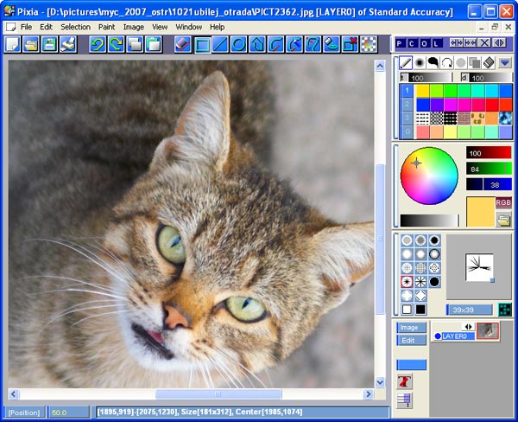Open the Paint menu
Screen dimensions: 518x422
pos(106,27)
